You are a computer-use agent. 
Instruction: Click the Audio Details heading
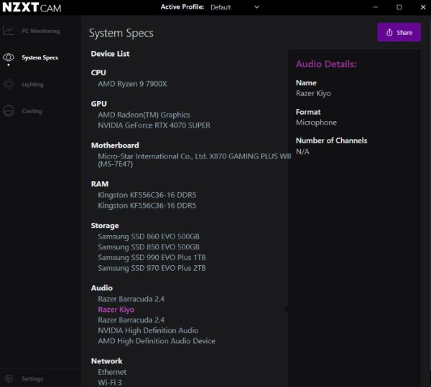(326, 64)
